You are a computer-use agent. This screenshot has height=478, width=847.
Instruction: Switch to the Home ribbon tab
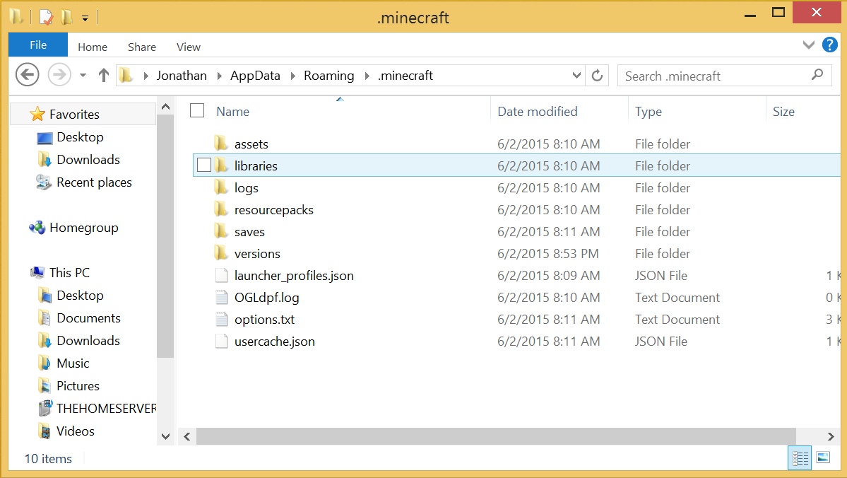(93, 47)
